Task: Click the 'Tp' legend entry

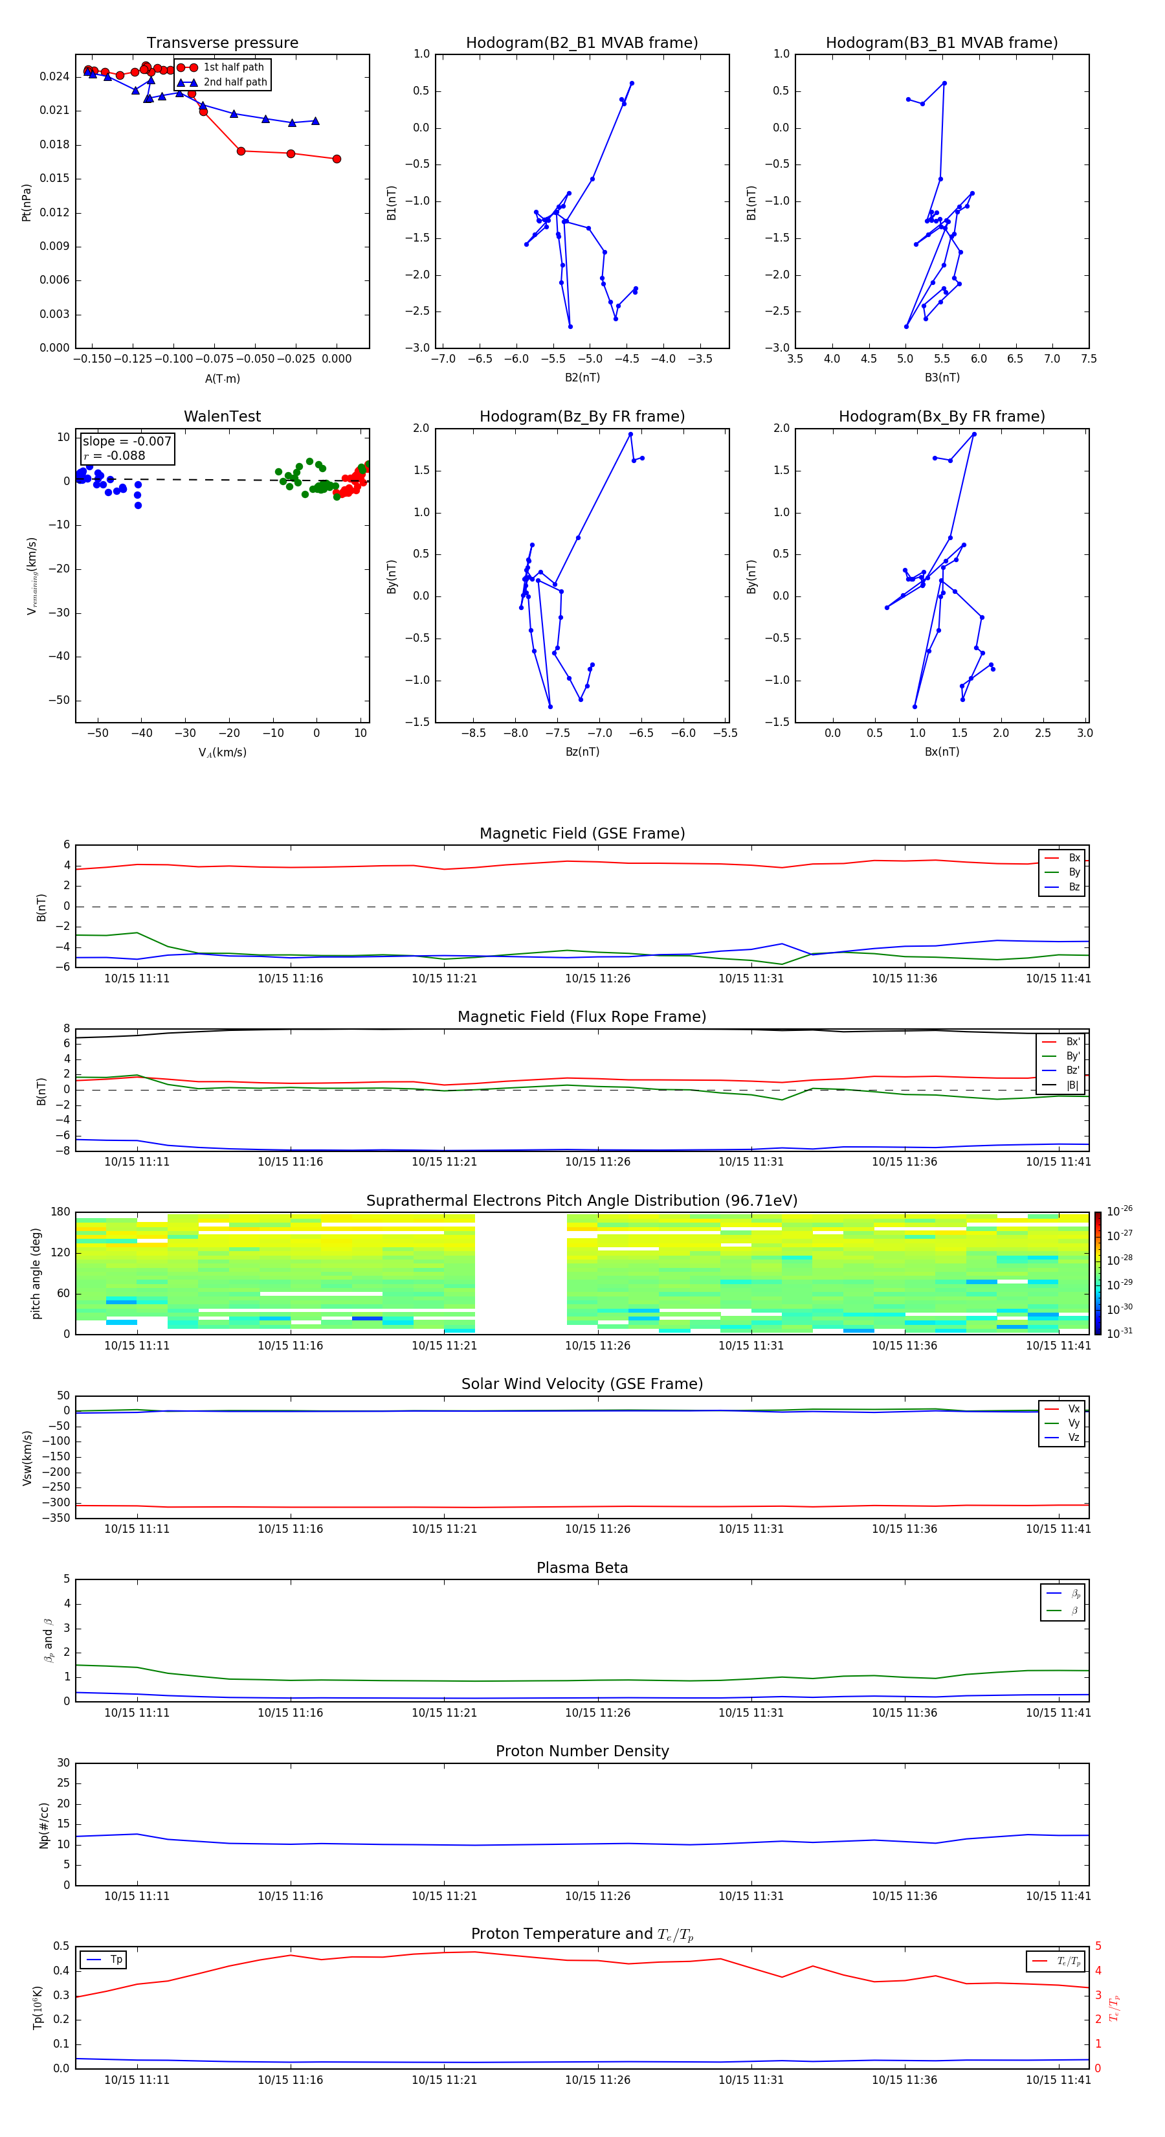Action: (x=104, y=1960)
